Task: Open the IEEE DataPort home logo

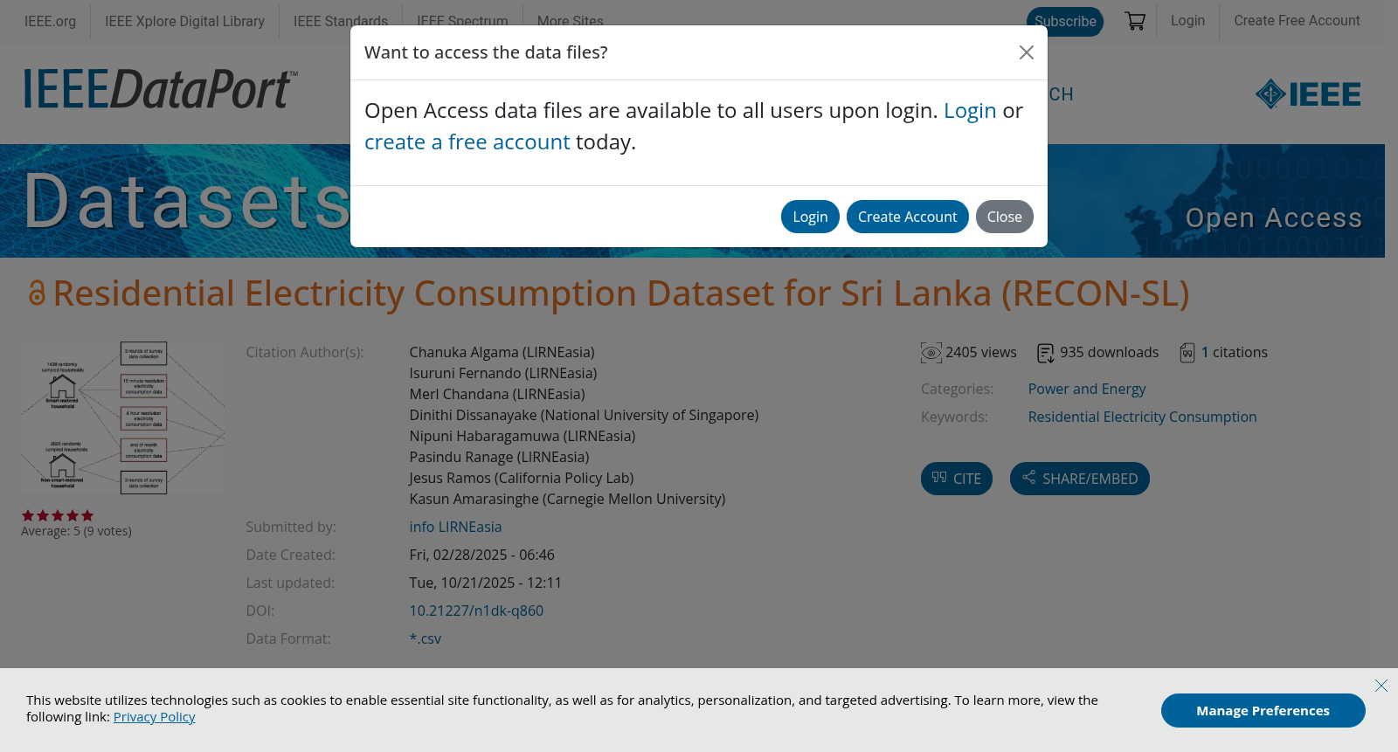Action: pyautogui.click(x=161, y=89)
